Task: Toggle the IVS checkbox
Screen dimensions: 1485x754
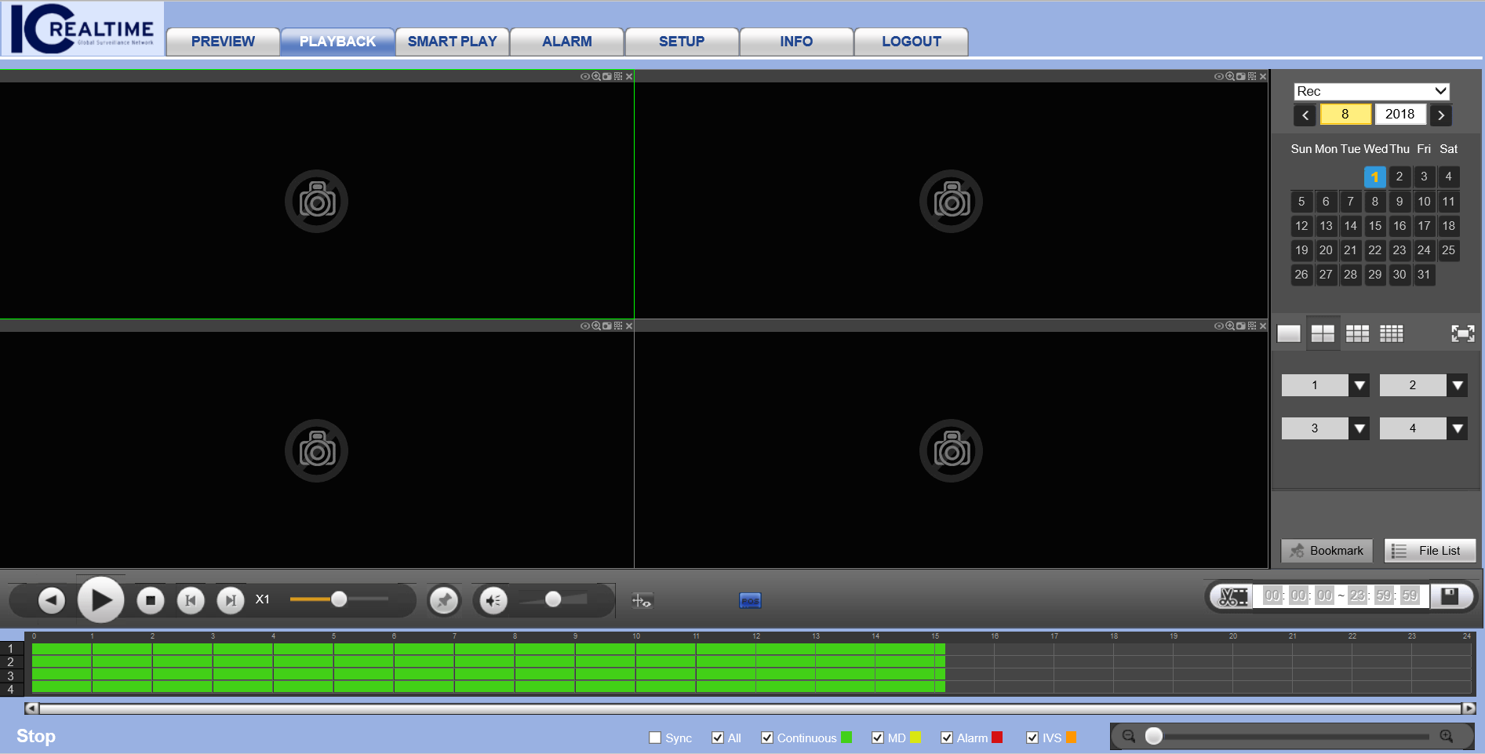Action: tap(1032, 738)
